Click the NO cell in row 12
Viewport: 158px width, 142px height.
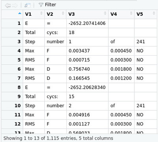pos(146,124)
